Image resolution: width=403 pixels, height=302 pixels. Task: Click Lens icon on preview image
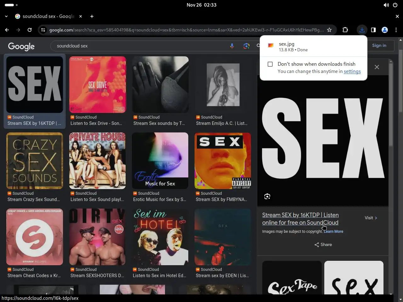(x=267, y=197)
